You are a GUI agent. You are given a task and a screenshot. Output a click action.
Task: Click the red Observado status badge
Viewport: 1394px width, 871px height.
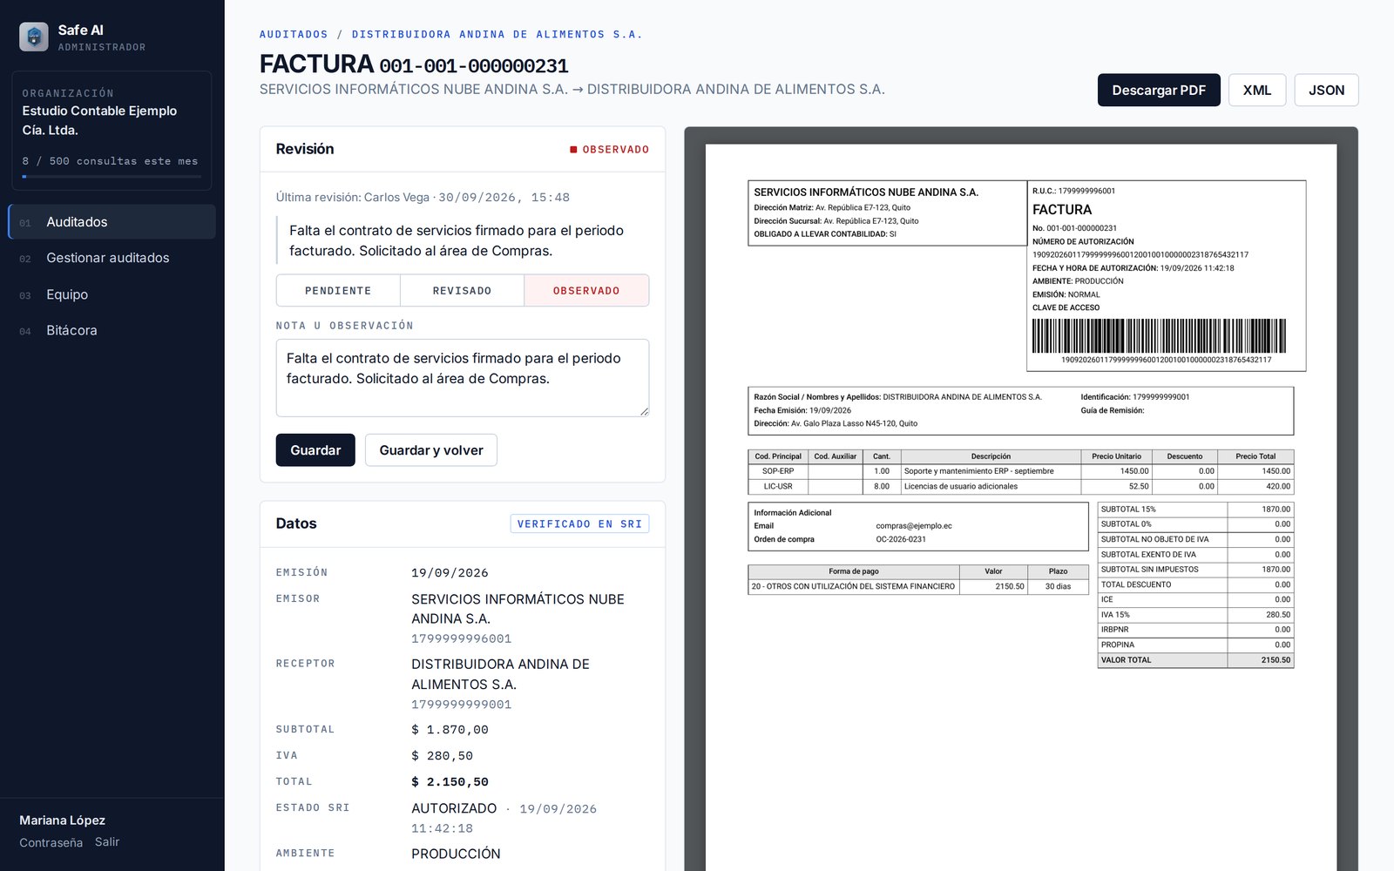[610, 150]
